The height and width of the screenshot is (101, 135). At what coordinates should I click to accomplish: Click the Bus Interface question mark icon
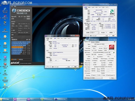[114, 57]
